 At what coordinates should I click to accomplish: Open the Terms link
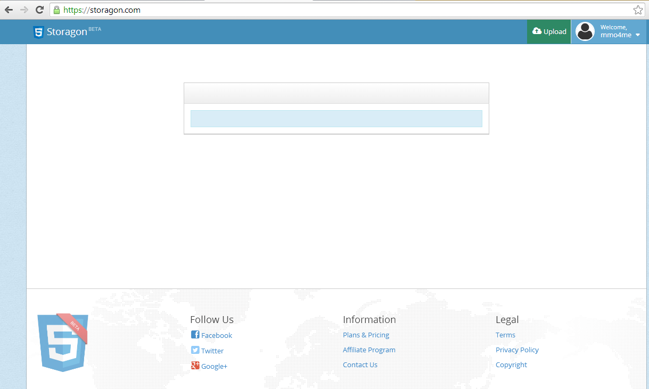tap(505, 335)
